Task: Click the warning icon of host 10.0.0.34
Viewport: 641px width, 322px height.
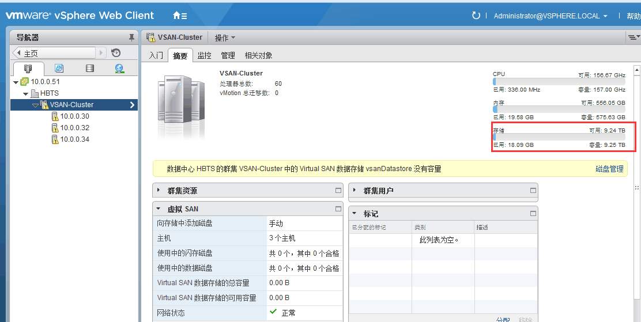Action: coord(55,139)
